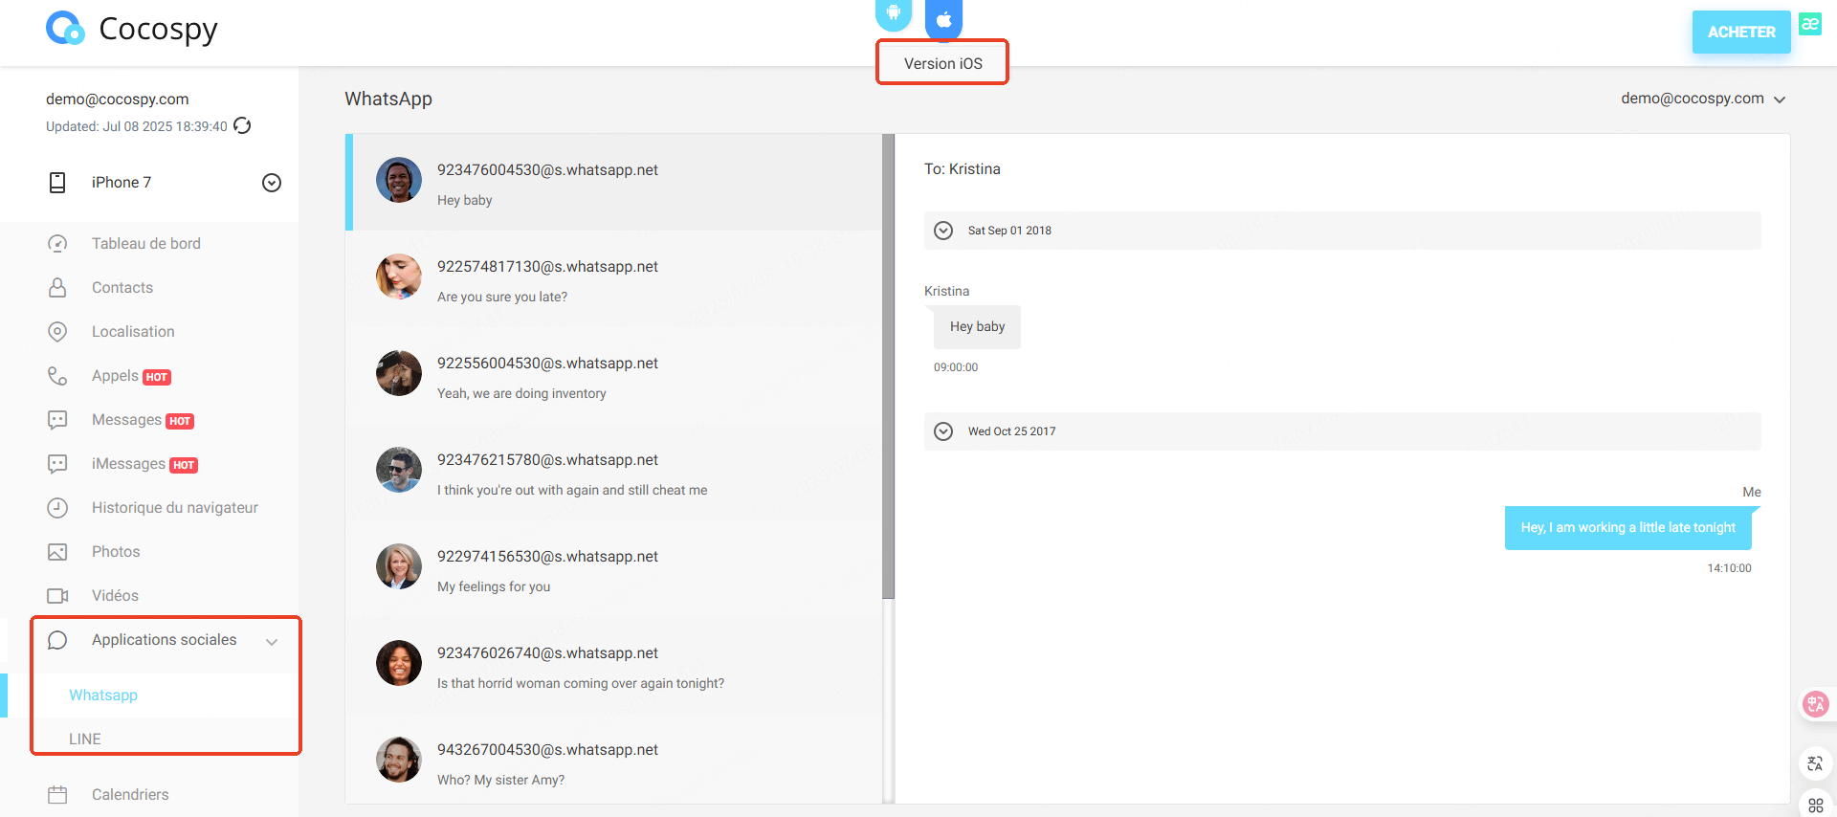Click the Vidéos camera icon

[57, 595]
